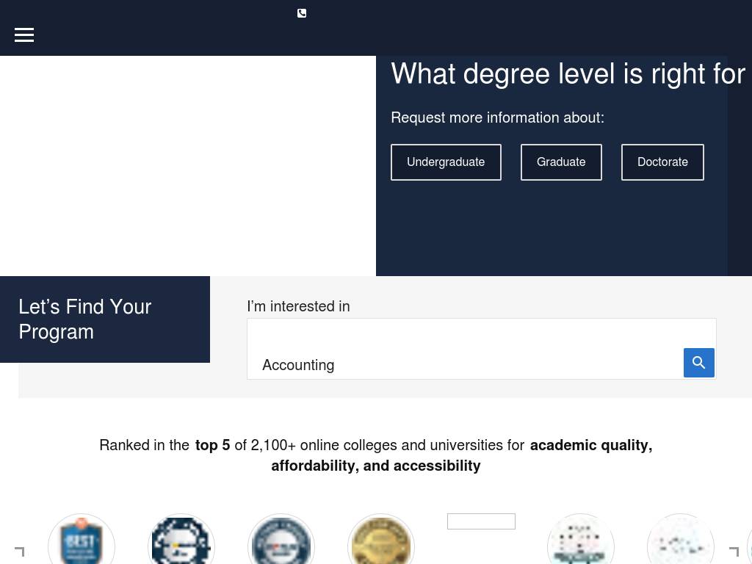Click 'What degree level is right for' heading
Viewport: 752px width, 564px height.
point(568,74)
